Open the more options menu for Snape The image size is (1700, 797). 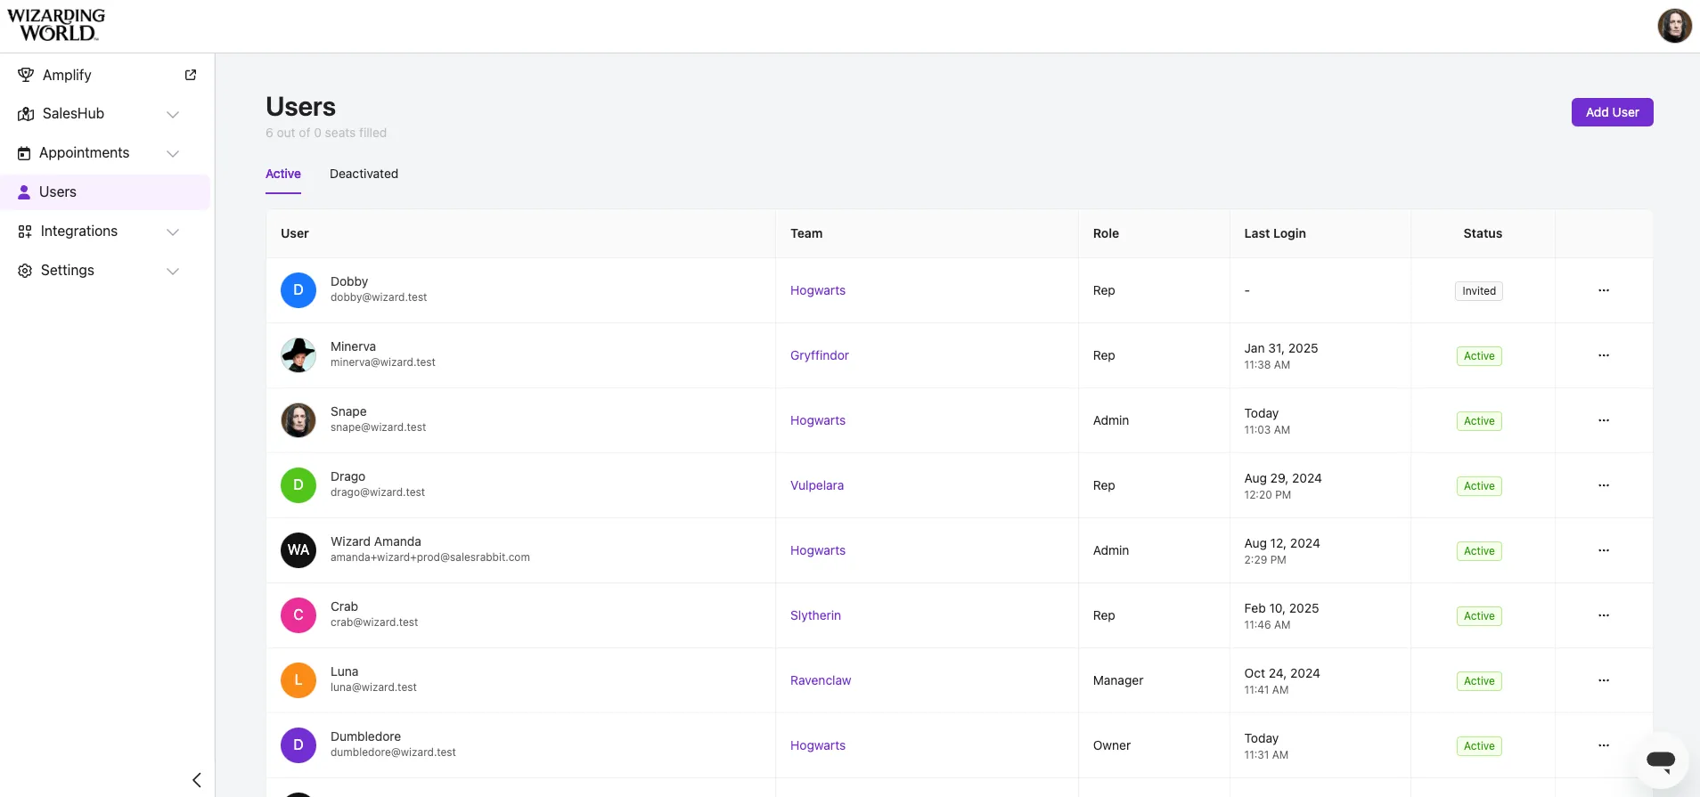[1603, 420]
